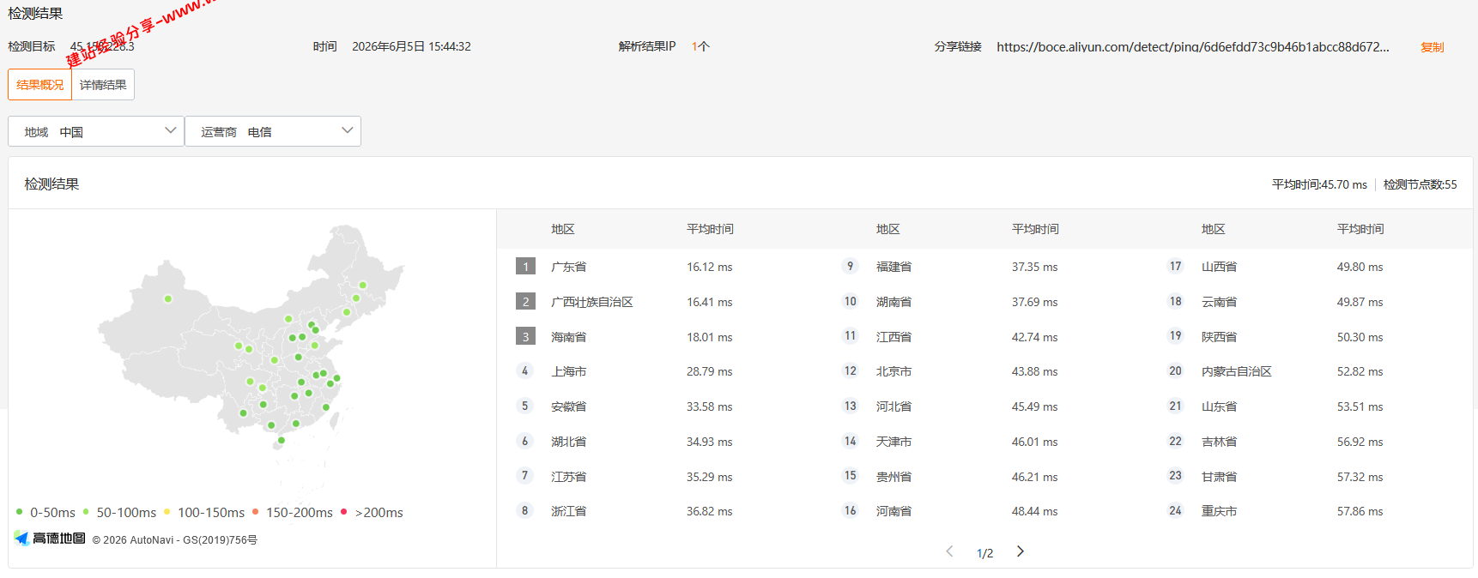This screenshot has height=578, width=1478.
Task: Click the 49.80 ms value
Action: click(x=1360, y=267)
